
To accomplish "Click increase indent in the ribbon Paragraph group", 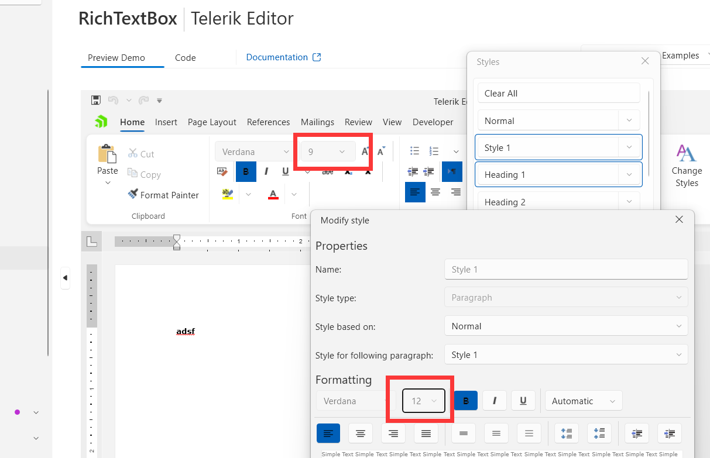I will click(428, 171).
